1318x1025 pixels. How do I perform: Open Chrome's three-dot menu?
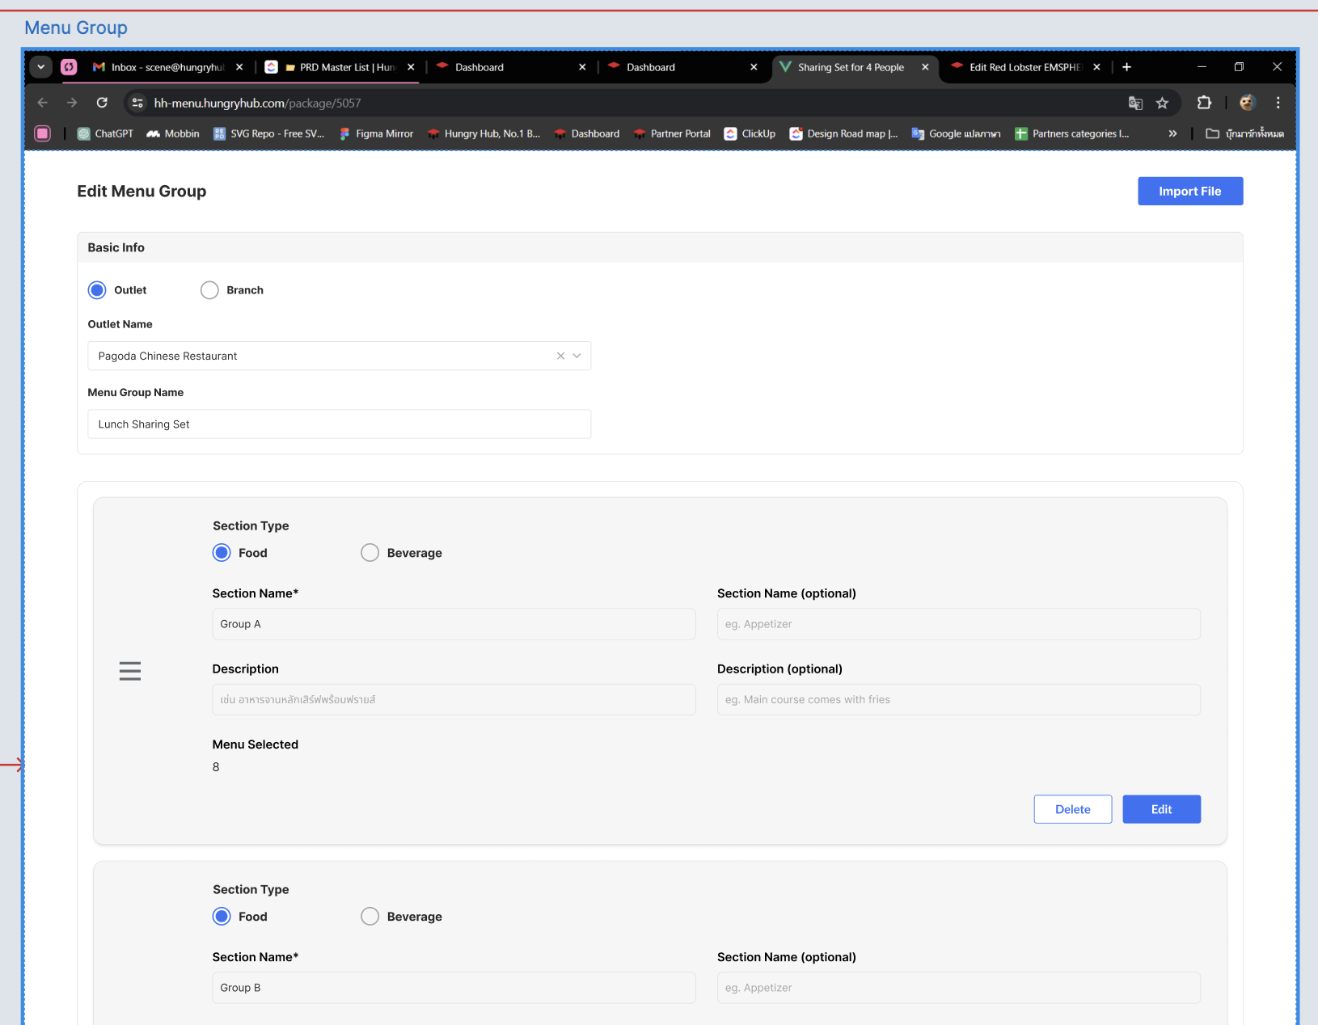click(1278, 103)
